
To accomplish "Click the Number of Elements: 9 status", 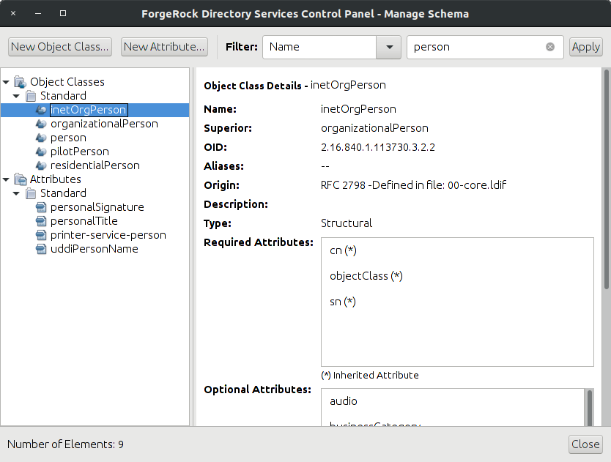I will (x=65, y=444).
